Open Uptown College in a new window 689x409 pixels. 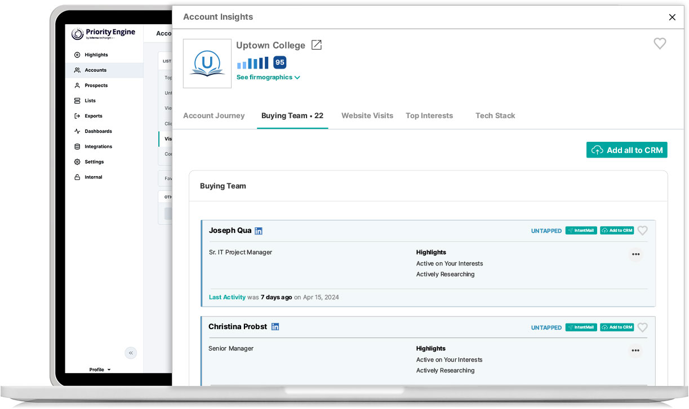click(317, 45)
